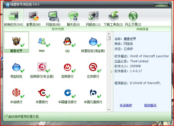This screenshot has width=174, height=126.
Task: Select the 招商银行(专业版) icon
Action: pos(42,67)
